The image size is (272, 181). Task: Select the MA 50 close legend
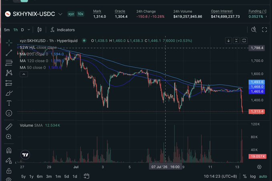40,67
